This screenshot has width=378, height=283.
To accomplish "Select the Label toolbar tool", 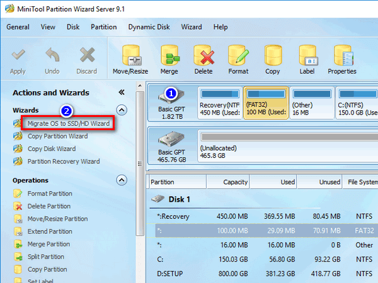I will [307, 60].
